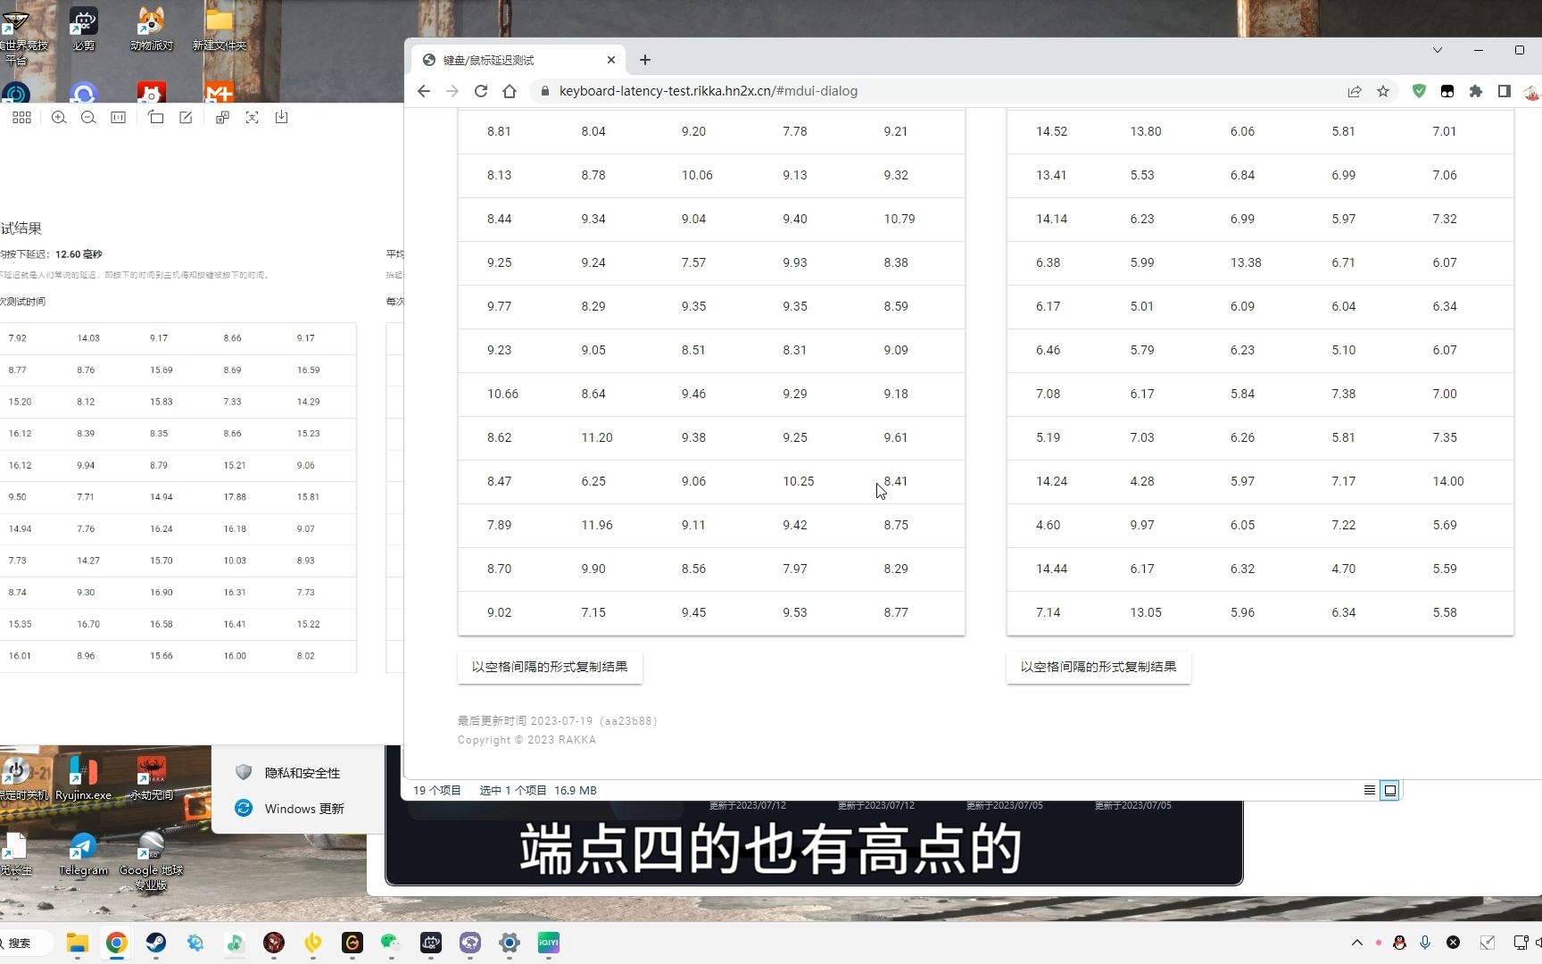Select the 17.88 value in image viewer

[x=235, y=497]
